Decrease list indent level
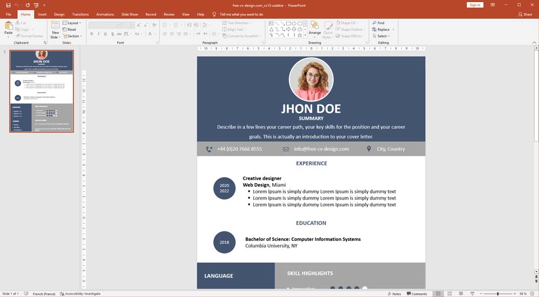Screen dimensions: 539x297 tap(189, 25)
